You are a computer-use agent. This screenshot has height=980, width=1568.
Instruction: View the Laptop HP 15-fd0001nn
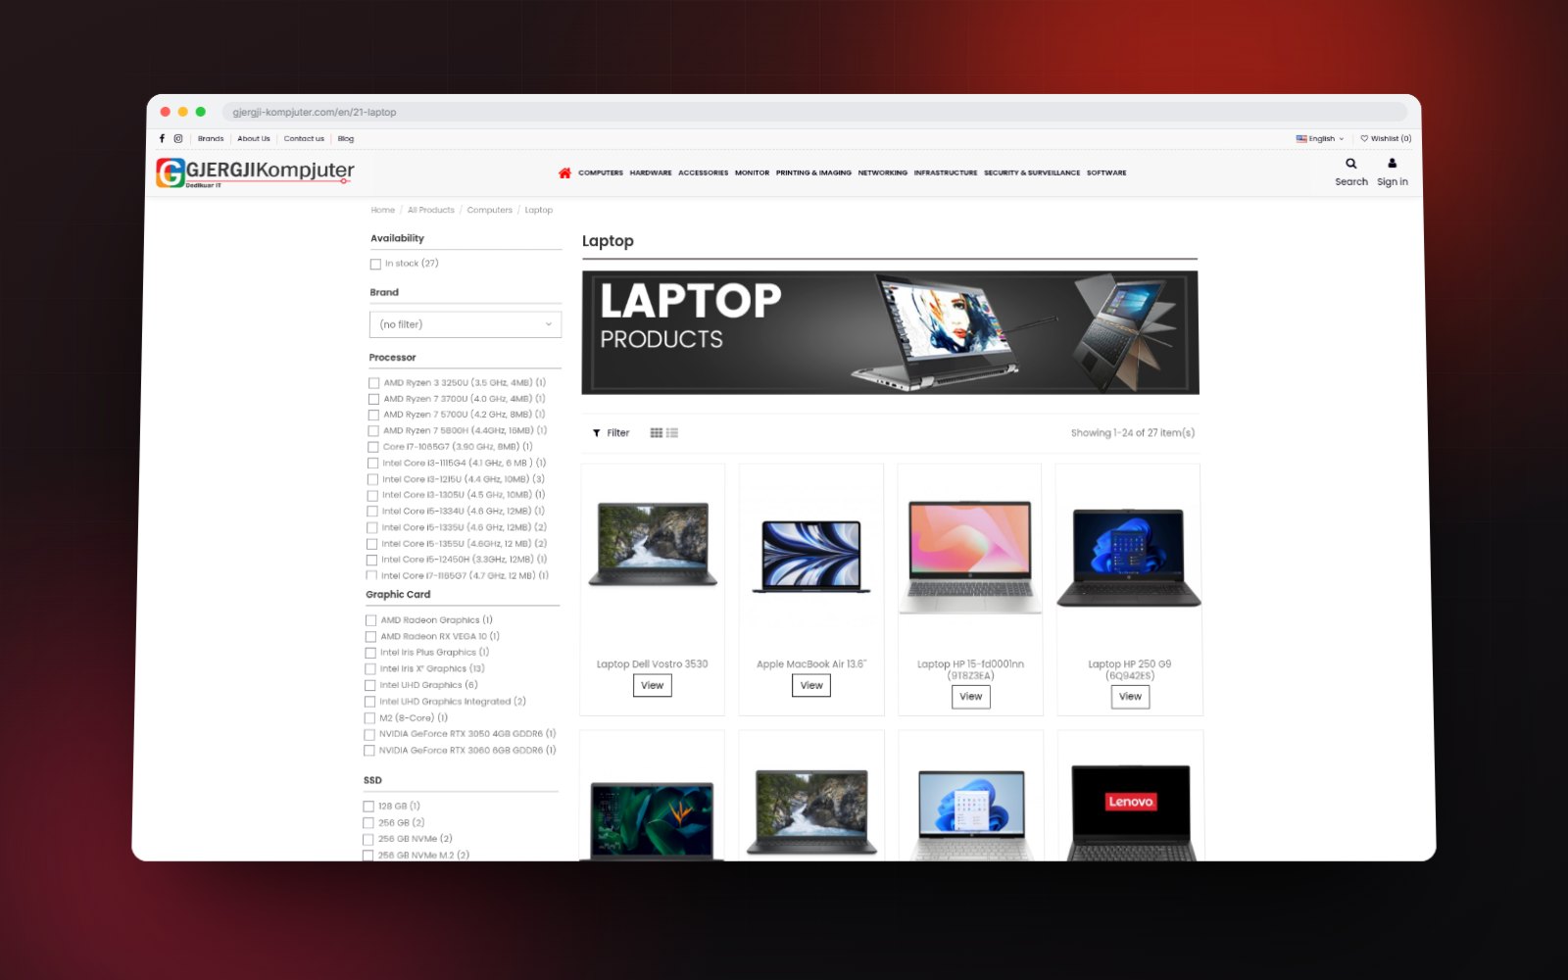coord(971,697)
